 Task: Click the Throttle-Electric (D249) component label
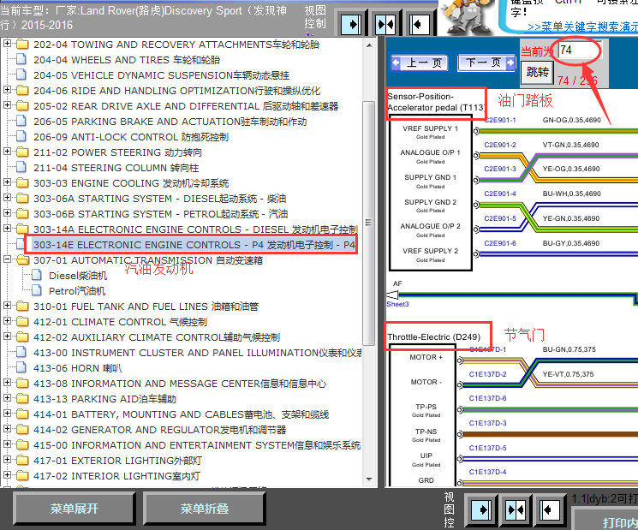(x=433, y=337)
